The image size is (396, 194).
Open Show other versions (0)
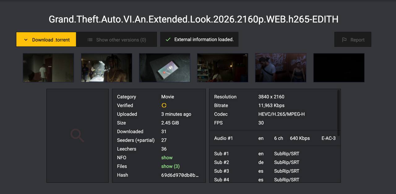point(117,39)
